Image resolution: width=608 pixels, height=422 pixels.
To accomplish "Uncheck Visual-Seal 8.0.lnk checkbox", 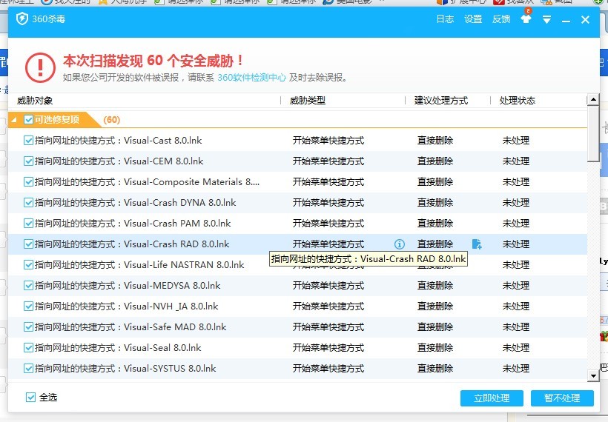I will click(x=28, y=348).
